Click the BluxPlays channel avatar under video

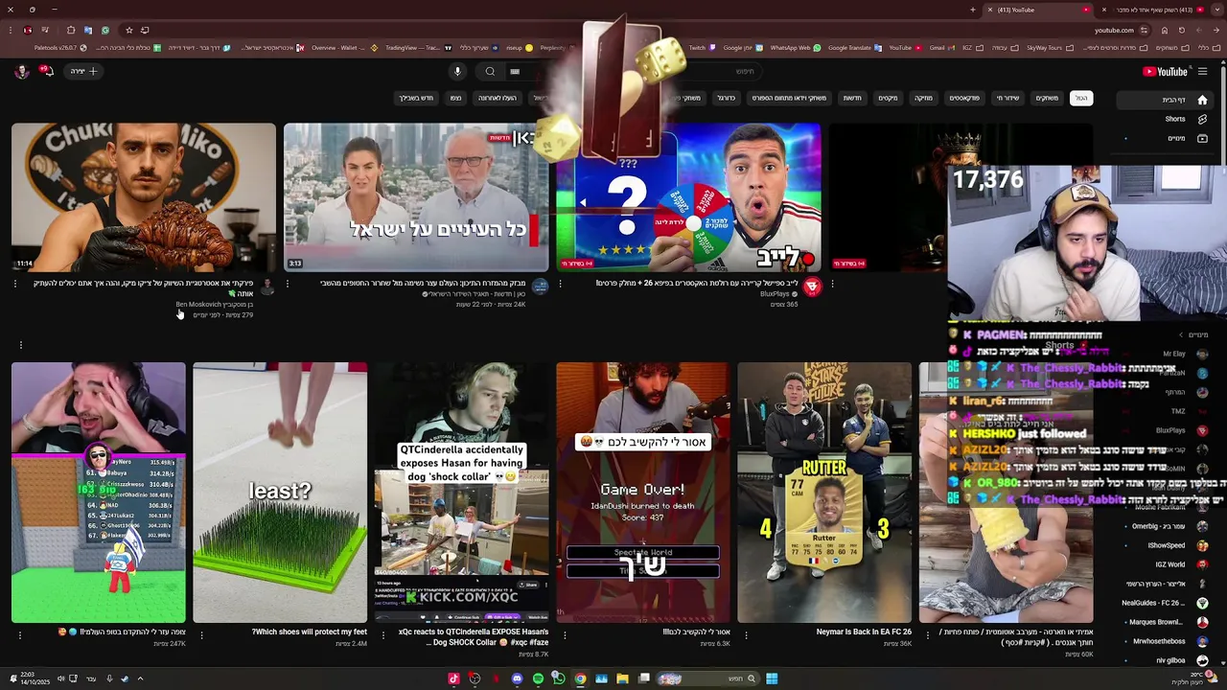point(812,287)
